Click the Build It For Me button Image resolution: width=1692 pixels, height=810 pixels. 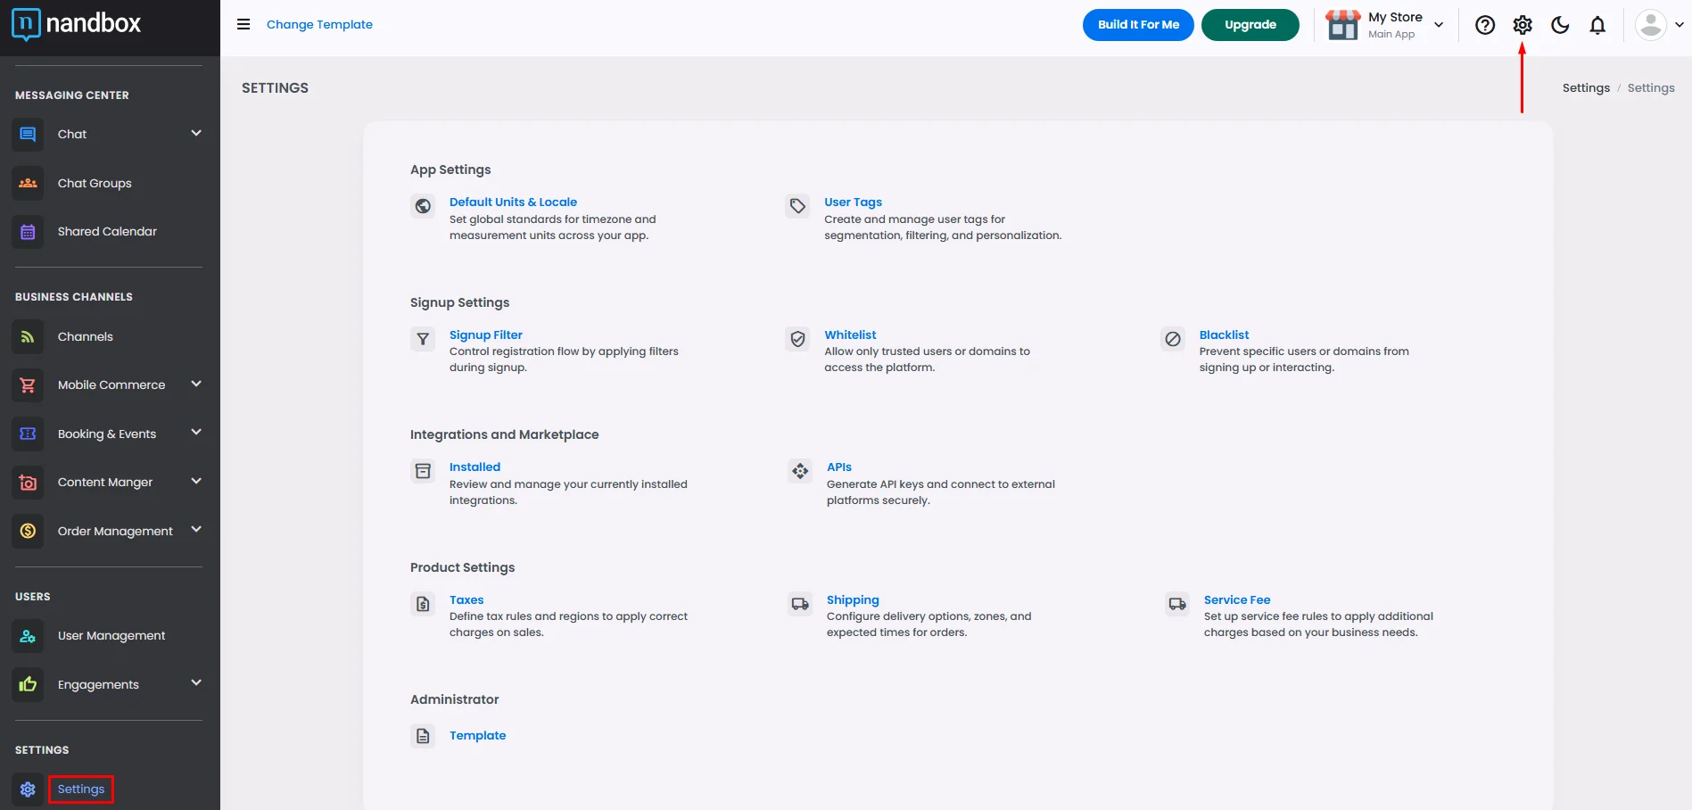pyautogui.click(x=1137, y=25)
